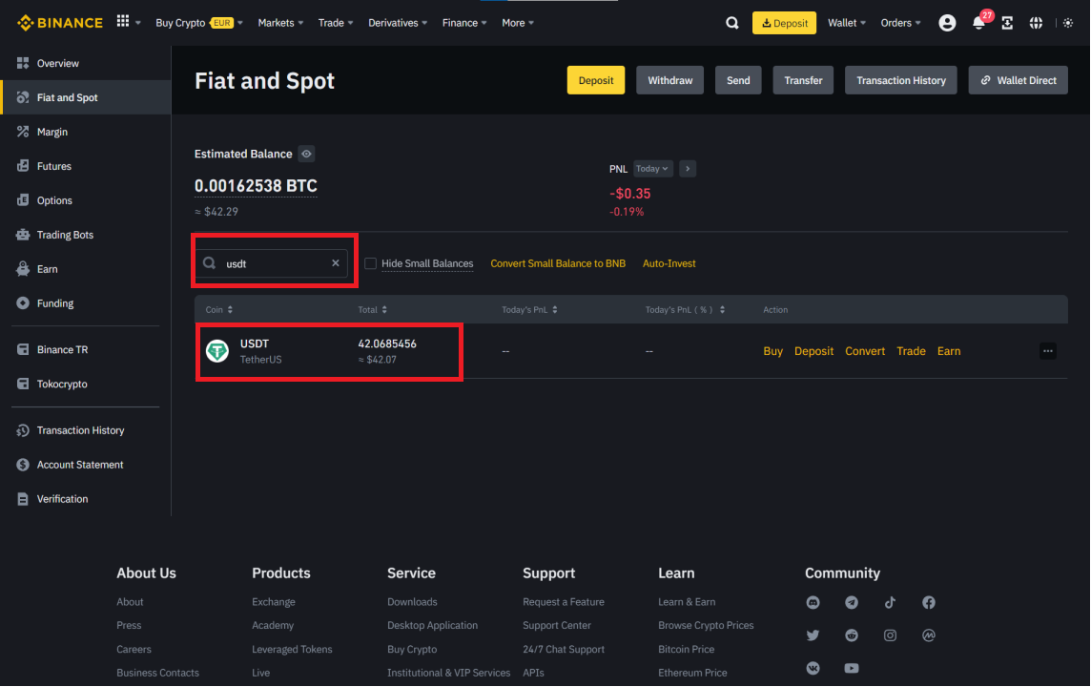This screenshot has width=1091, height=687.
Task: Open Options in the sidebar
Action: pos(86,200)
